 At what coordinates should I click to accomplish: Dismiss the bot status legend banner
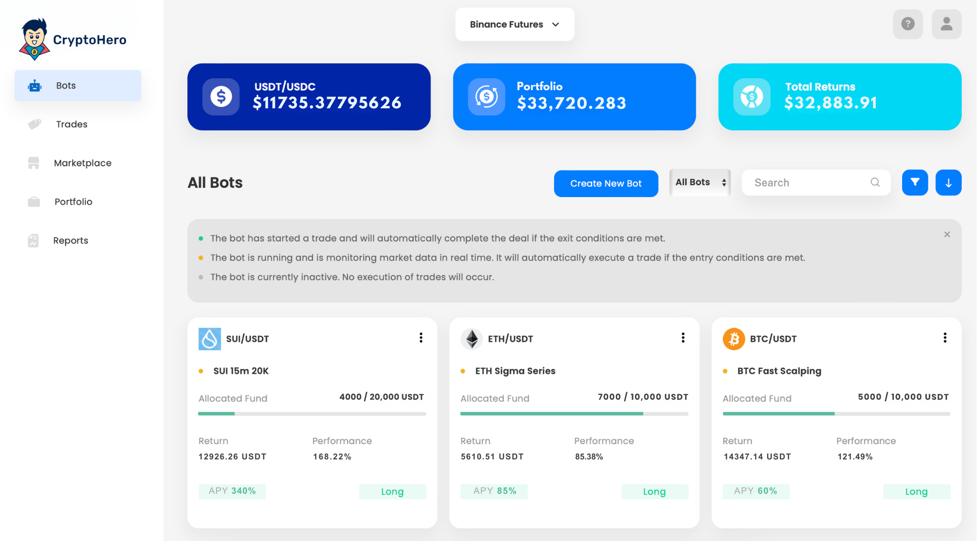click(947, 234)
